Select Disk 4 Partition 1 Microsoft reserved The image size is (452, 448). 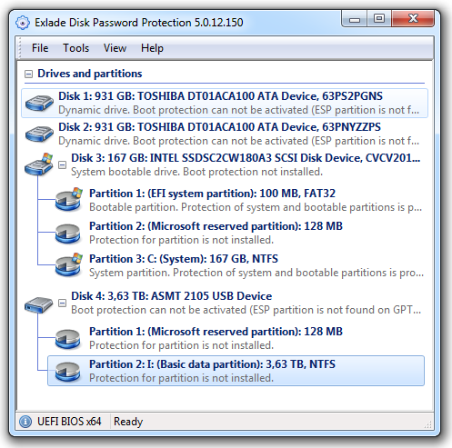(x=216, y=332)
